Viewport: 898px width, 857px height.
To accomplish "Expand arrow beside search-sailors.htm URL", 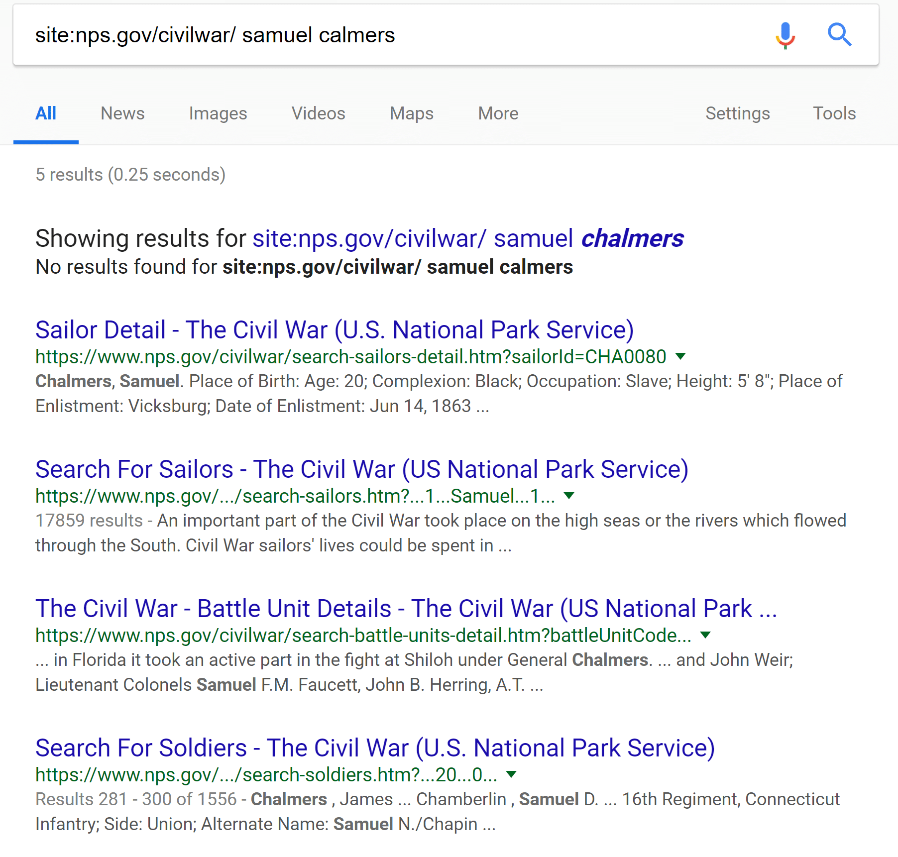I will coord(569,496).
